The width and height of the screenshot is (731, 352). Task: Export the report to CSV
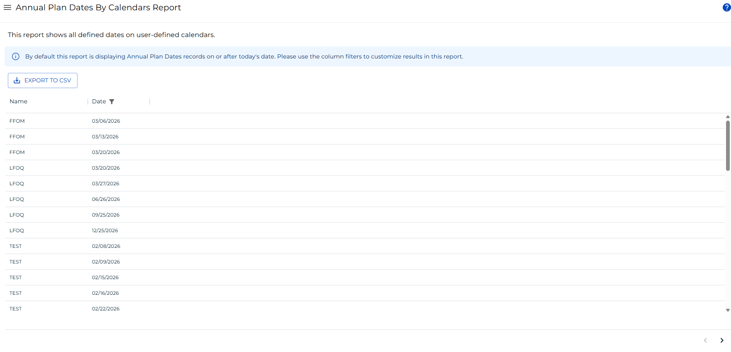pyautogui.click(x=42, y=80)
